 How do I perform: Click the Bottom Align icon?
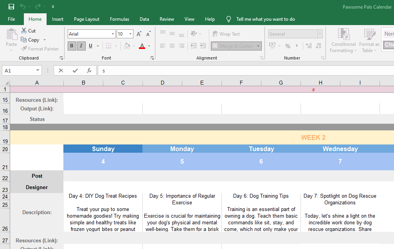[182, 35]
